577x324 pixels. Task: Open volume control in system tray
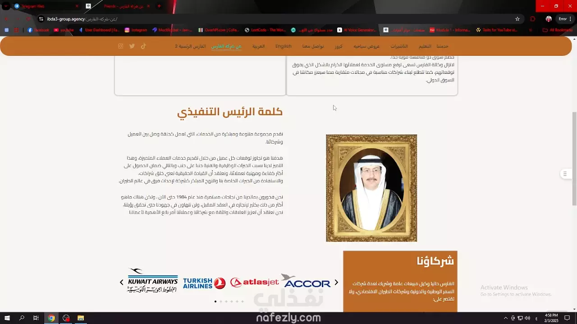pos(527,318)
